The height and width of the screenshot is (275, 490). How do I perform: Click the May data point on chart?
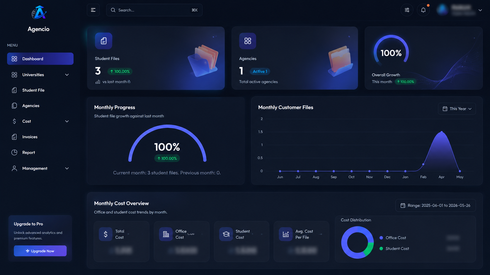tap(460, 171)
